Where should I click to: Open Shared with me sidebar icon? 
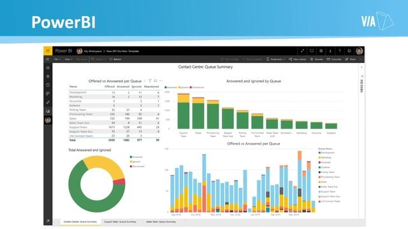click(x=48, y=102)
